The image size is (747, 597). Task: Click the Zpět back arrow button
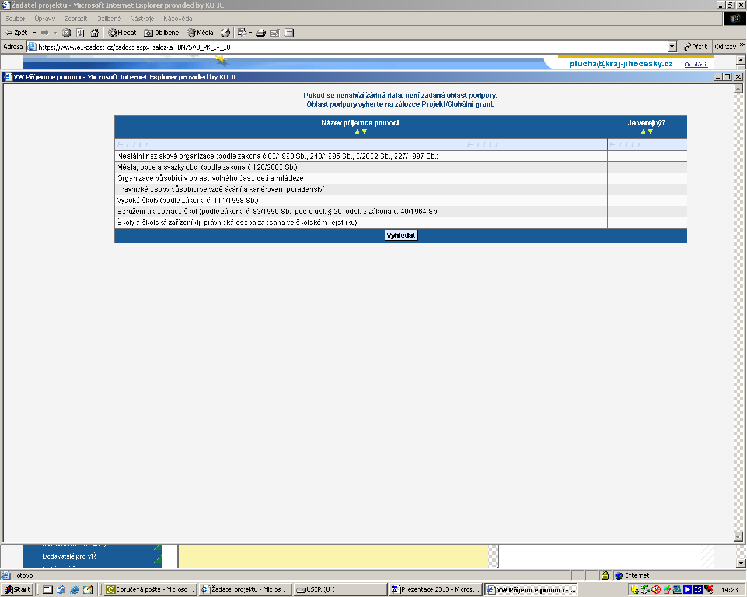click(16, 33)
